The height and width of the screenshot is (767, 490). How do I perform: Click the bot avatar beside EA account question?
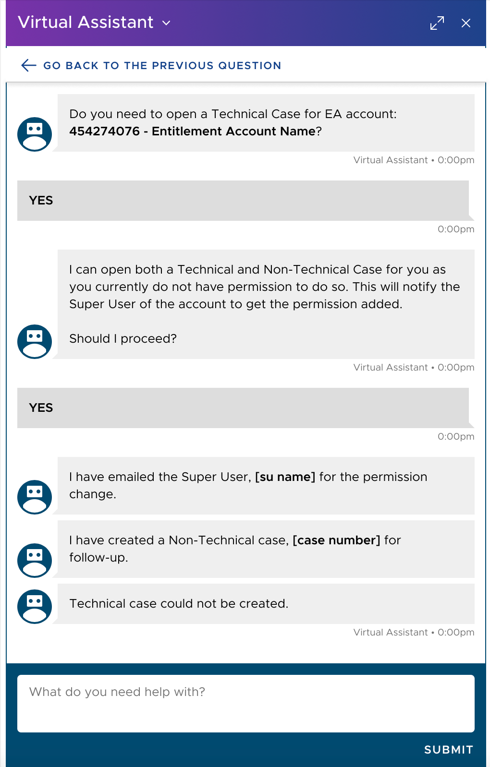(35, 134)
